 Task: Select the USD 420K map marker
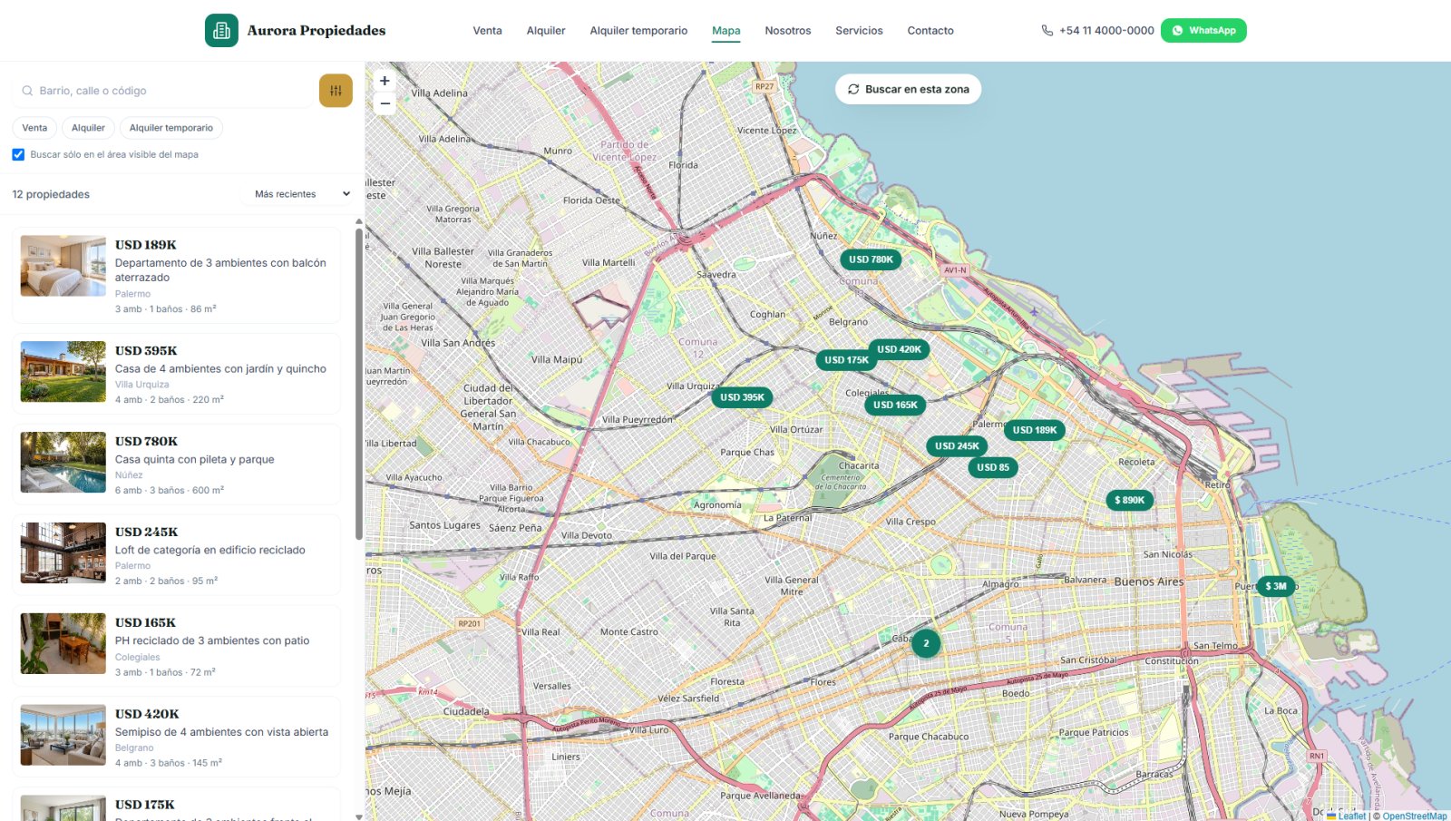click(x=899, y=349)
